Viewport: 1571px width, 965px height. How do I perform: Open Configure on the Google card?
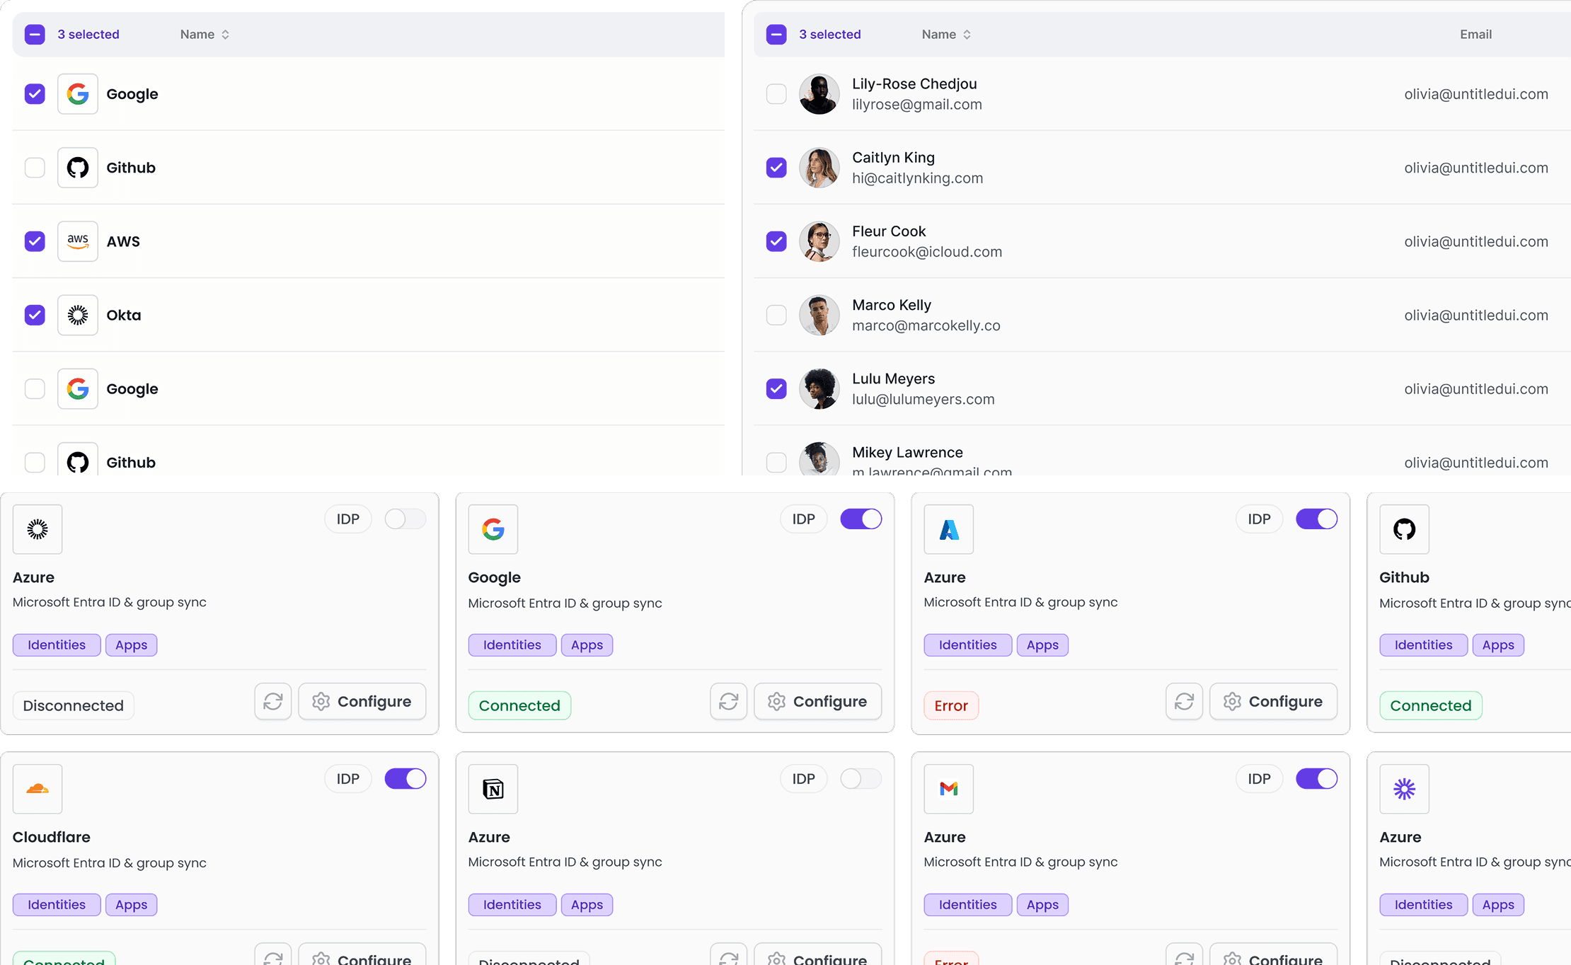(x=817, y=701)
